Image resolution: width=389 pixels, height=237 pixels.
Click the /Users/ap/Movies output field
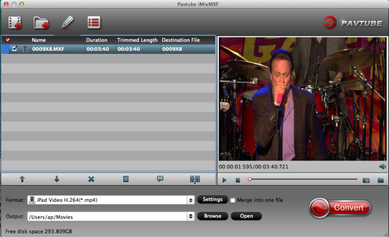(x=107, y=217)
